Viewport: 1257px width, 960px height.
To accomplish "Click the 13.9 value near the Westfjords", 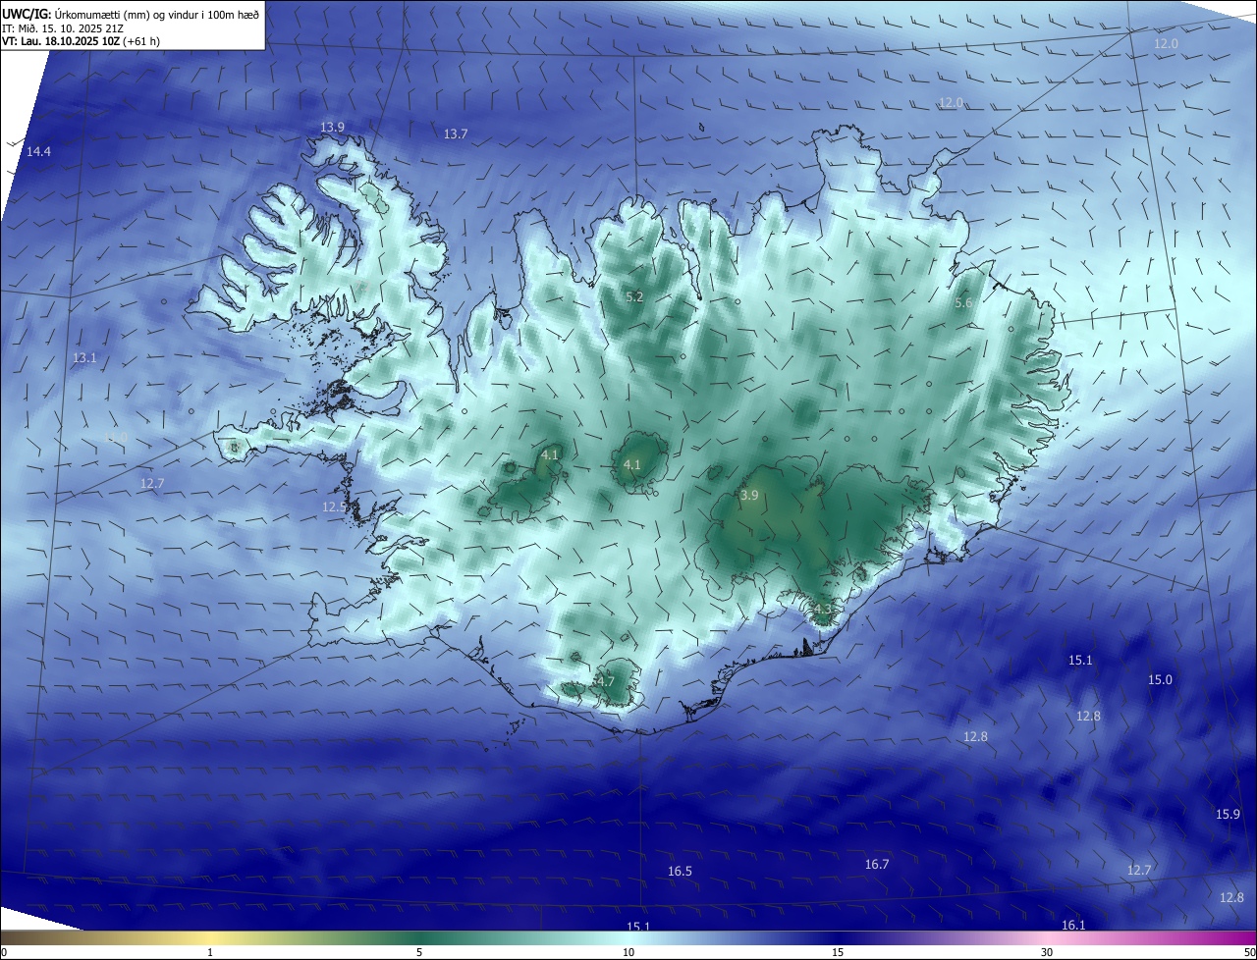I will coord(333,128).
